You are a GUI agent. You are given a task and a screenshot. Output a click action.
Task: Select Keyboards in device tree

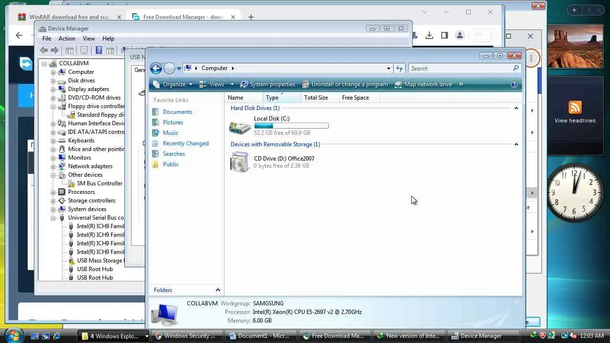[81, 141]
